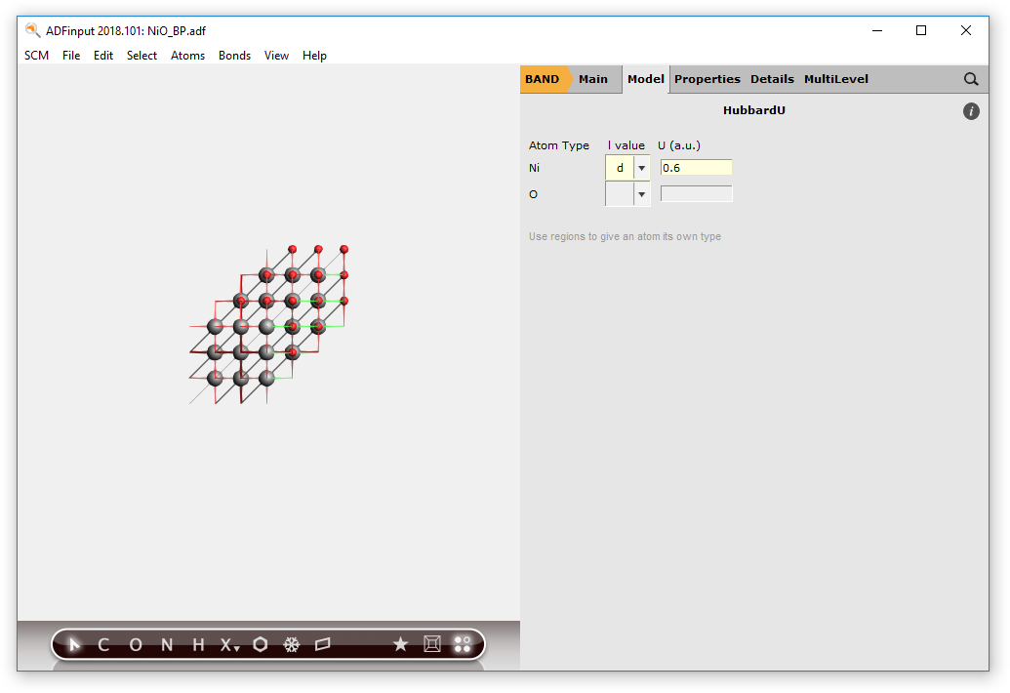Choose the Hydrogen atom tool
The height and width of the screenshot is (693, 1010).
198,644
